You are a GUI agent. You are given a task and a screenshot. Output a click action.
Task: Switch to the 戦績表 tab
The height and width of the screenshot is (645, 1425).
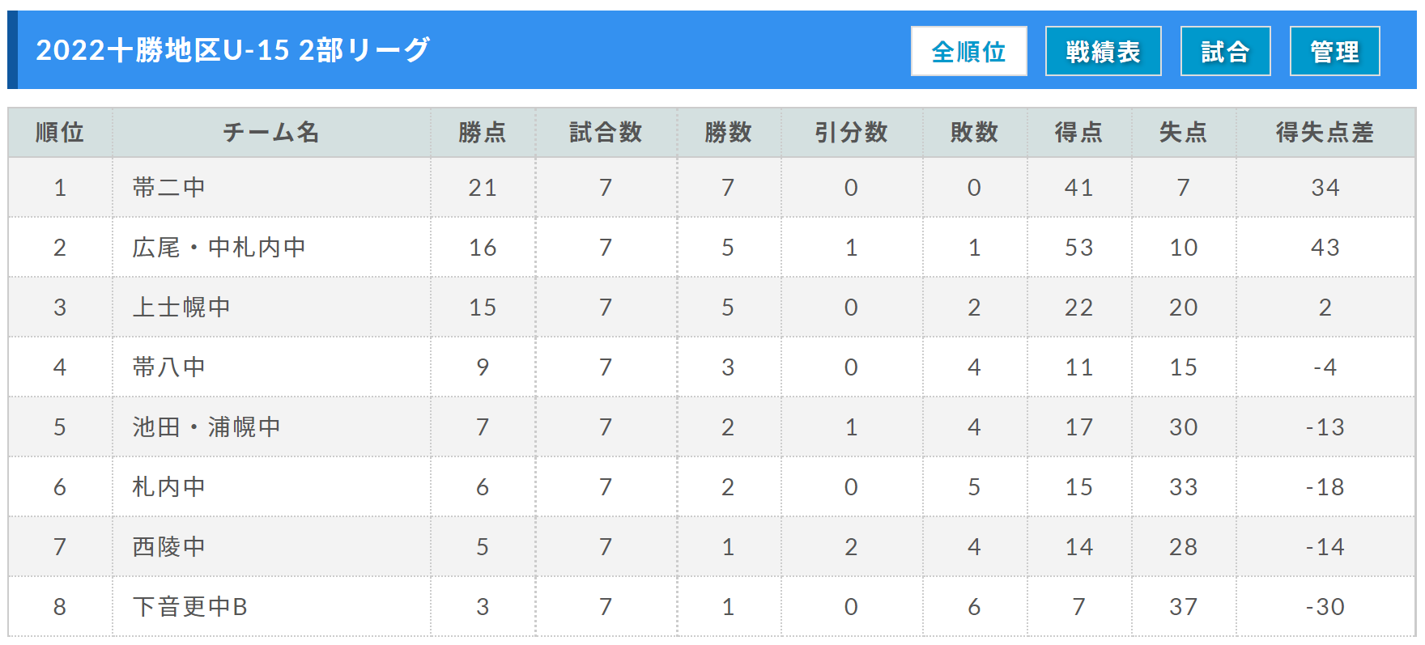coord(1103,51)
